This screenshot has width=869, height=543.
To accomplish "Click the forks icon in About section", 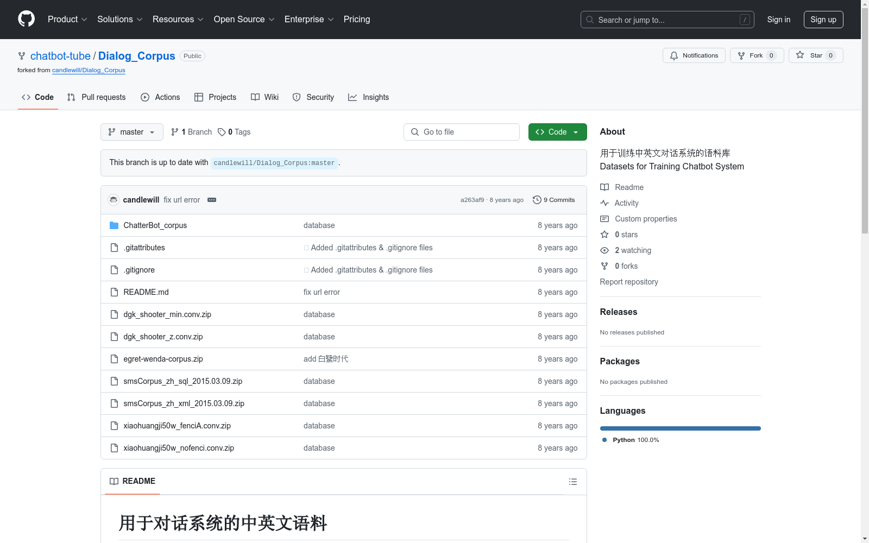I will 604,266.
